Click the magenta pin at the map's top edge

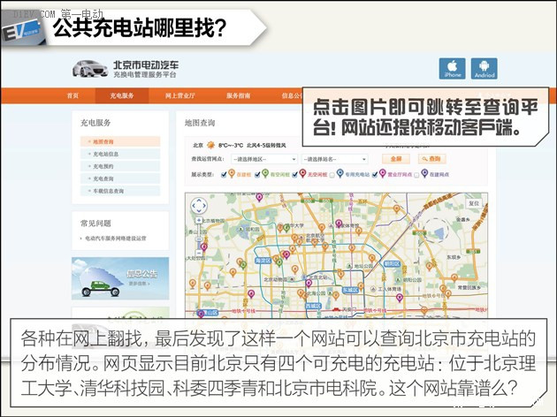point(259,197)
